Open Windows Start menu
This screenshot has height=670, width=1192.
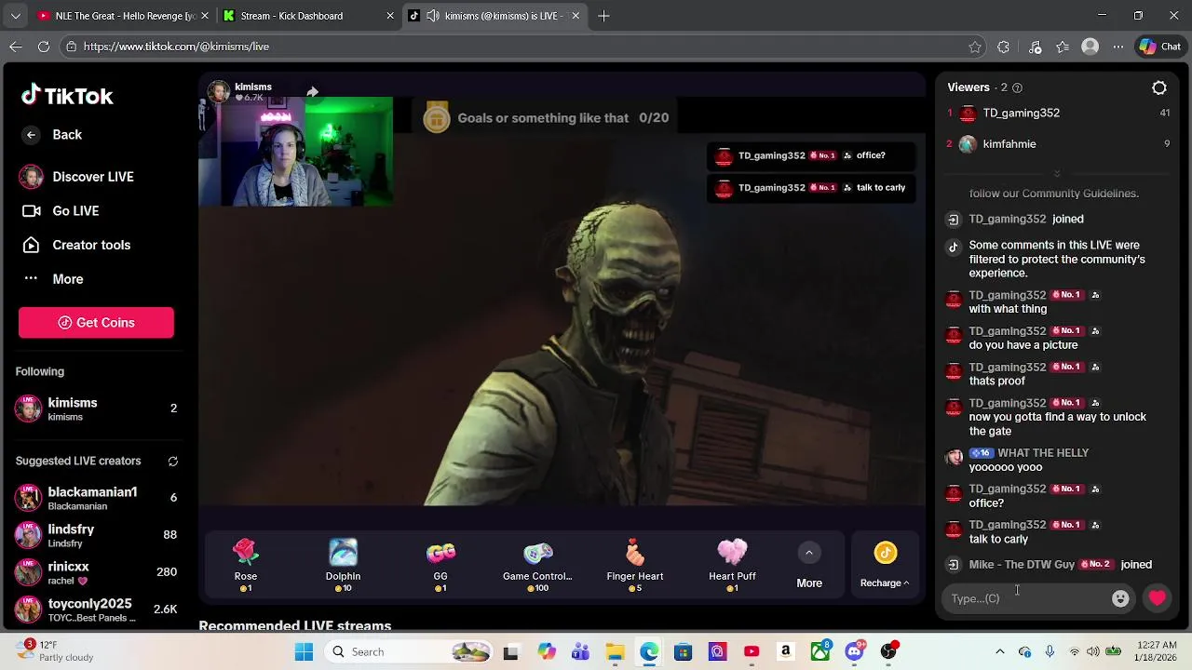pyautogui.click(x=304, y=651)
